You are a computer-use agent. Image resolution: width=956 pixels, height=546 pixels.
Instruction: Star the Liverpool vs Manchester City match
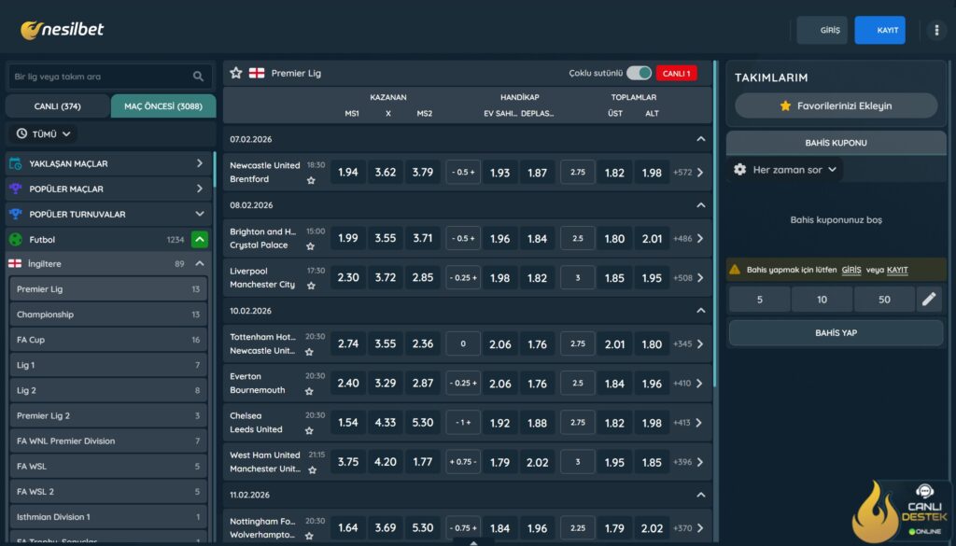tap(311, 286)
